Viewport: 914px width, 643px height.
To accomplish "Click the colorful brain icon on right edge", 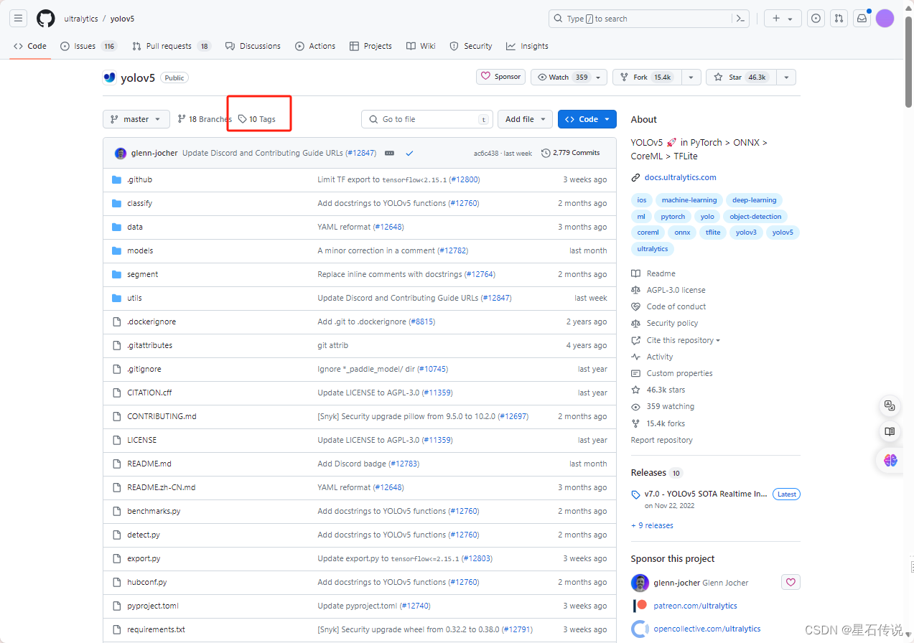I will [890, 460].
